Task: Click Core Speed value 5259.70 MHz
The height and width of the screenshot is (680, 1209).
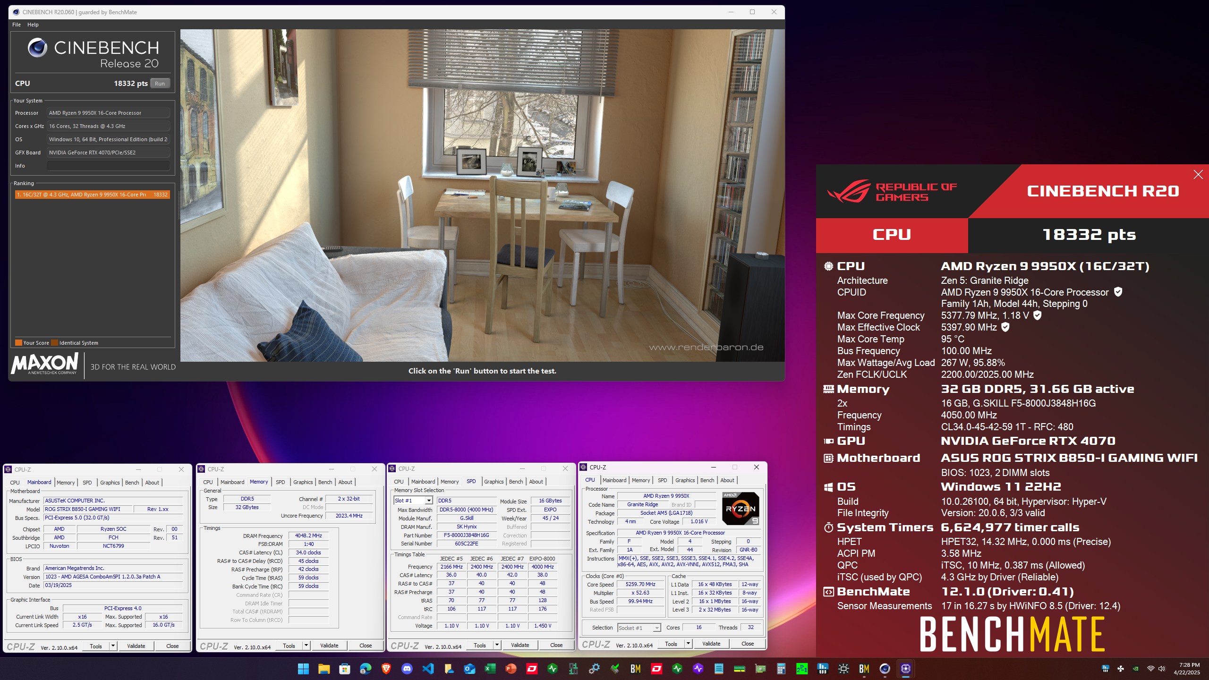Action: pos(640,585)
